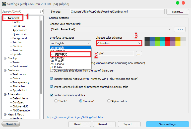
Task: Select the 'Stable' update radio button
Action: pyautogui.click(x=56, y=101)
